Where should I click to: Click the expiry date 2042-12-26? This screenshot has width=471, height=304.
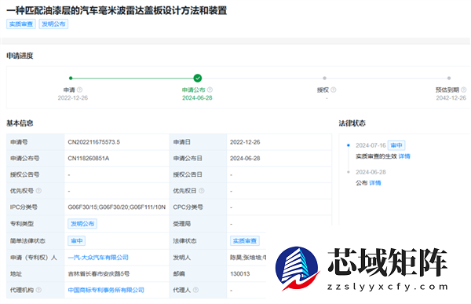click(451, 97)
